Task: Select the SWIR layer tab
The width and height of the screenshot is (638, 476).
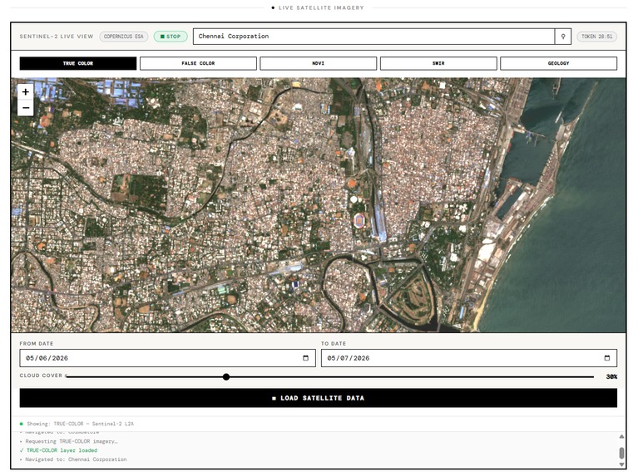Action: tap(438, 63)
